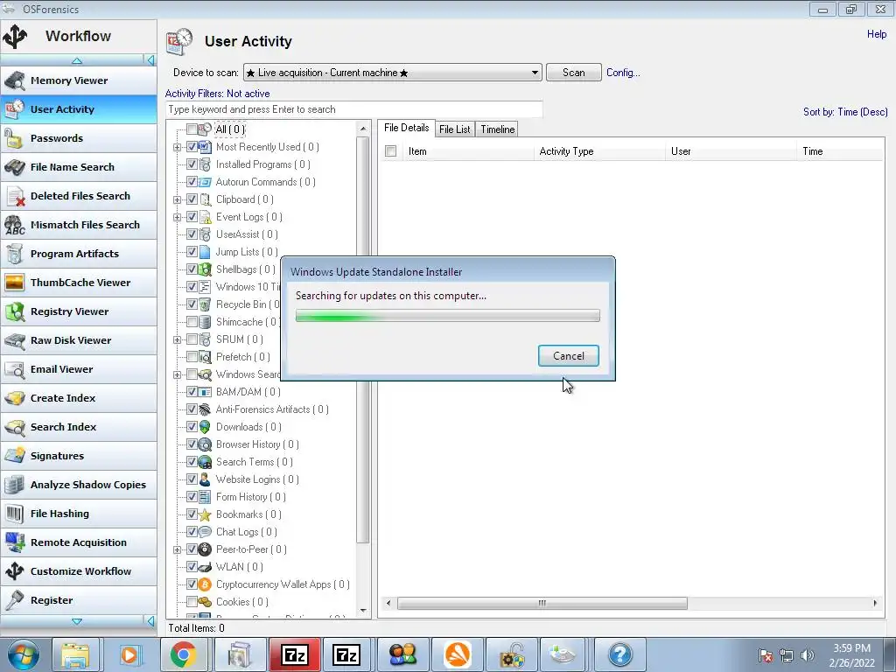Open the Config... link

click(x=623, y=73)
